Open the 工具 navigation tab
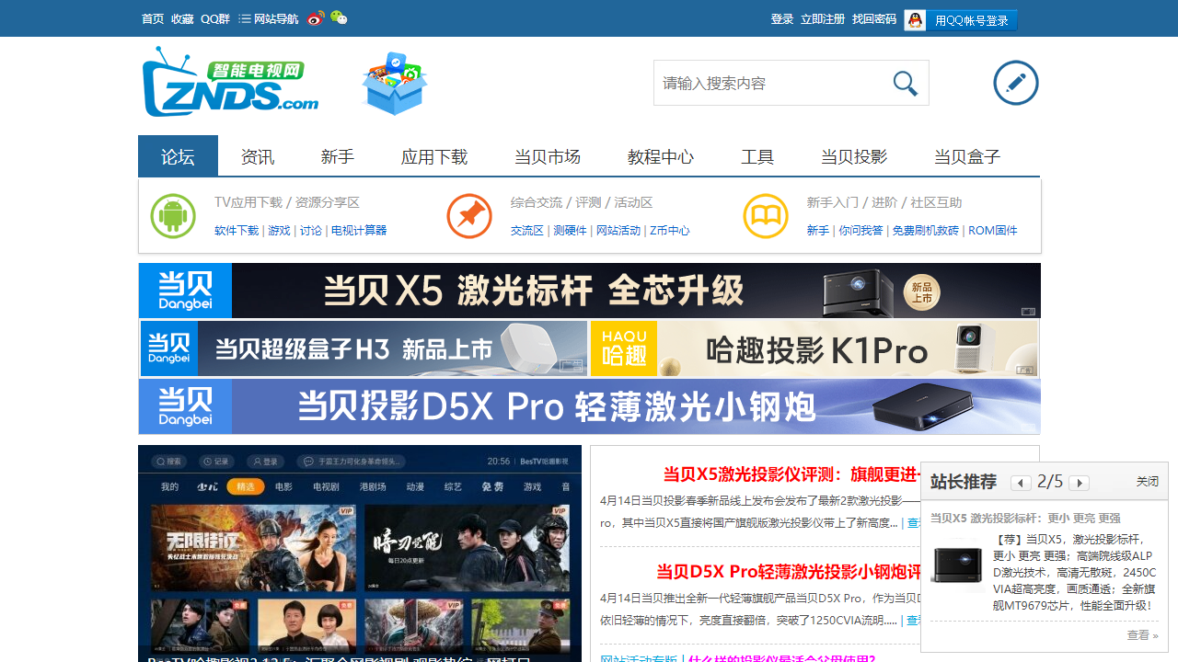Screen dimensions: 1178x662 [757, 156]
